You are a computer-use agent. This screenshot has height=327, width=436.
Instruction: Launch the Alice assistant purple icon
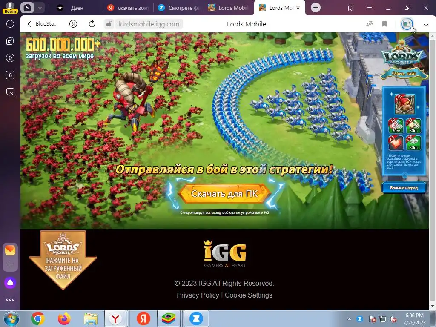tap(10, 283)
